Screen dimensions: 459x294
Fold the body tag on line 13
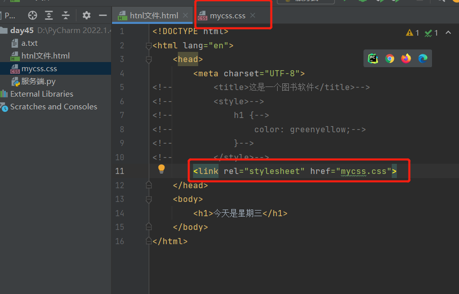149,199
